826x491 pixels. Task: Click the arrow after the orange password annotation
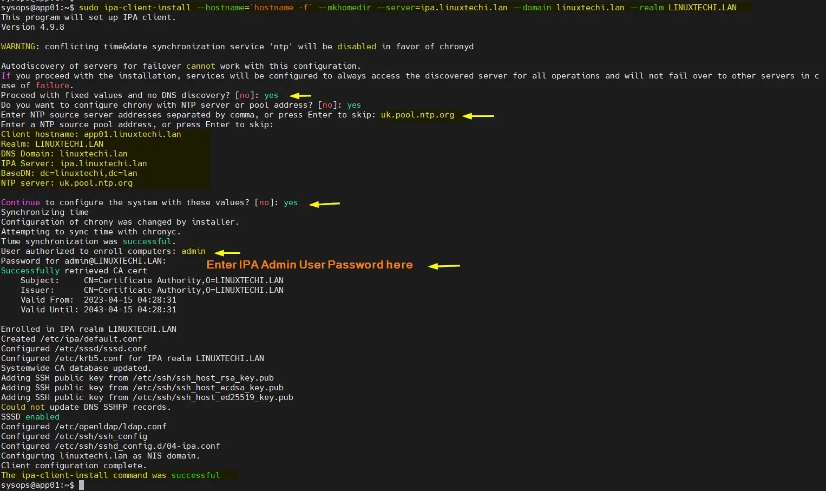444,266
